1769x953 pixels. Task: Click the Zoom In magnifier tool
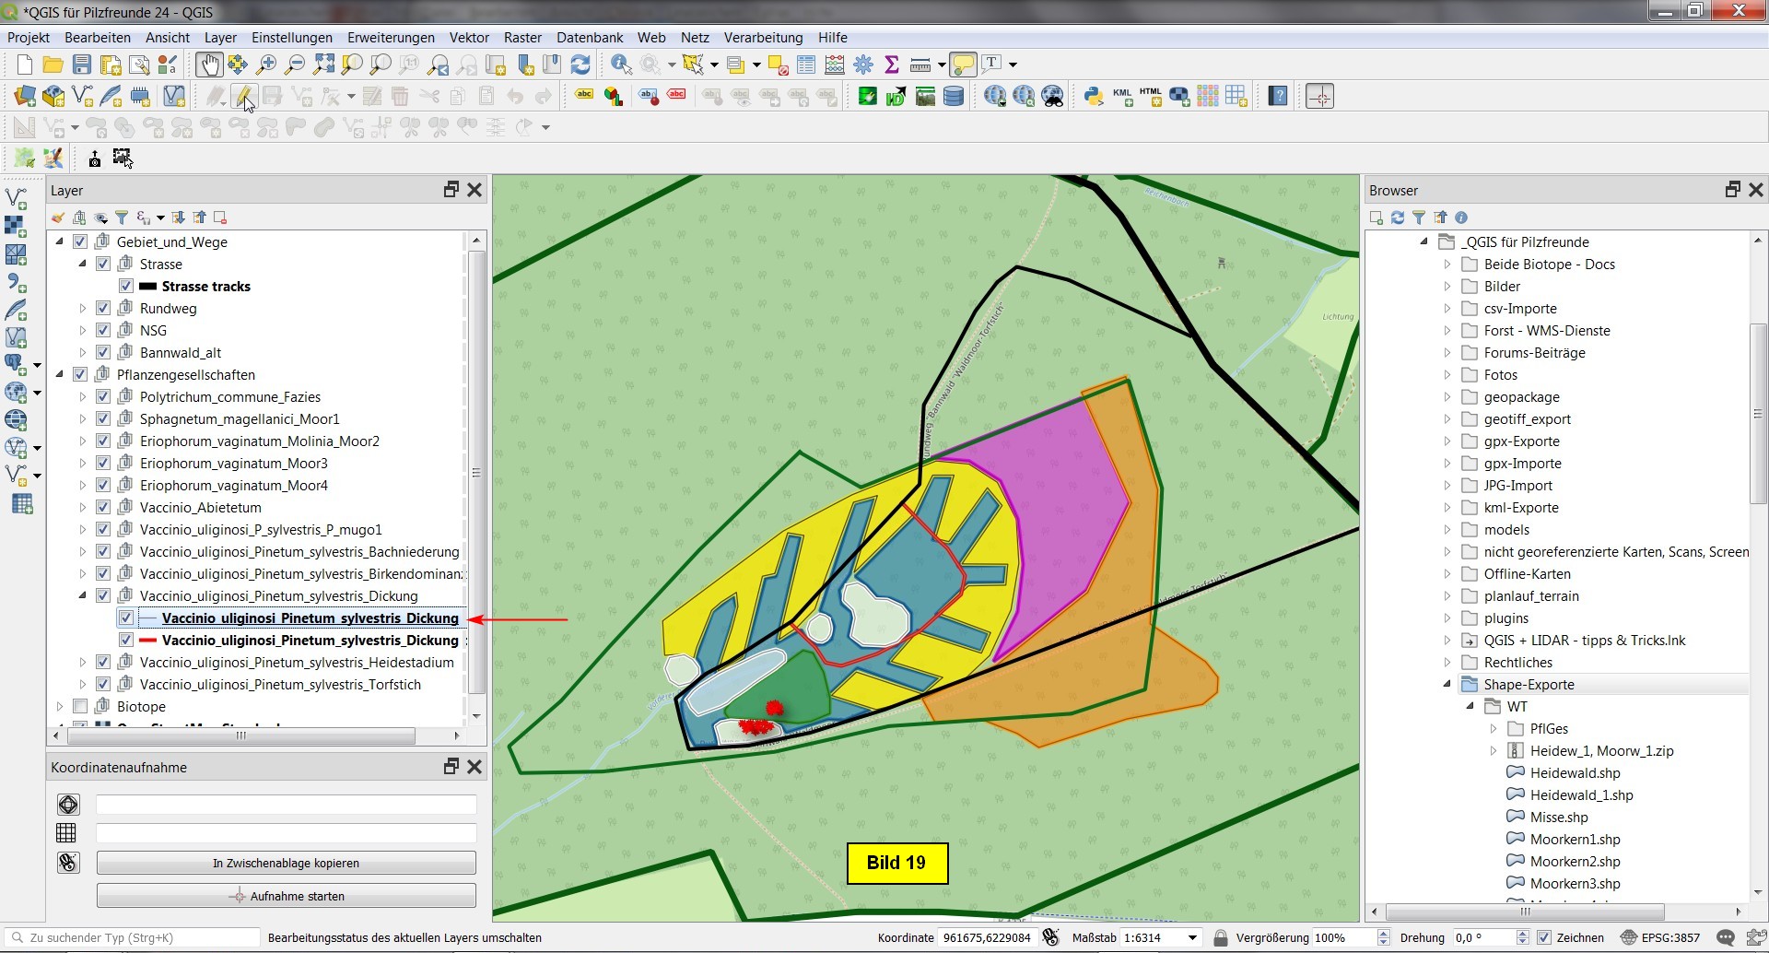point(266,65)
